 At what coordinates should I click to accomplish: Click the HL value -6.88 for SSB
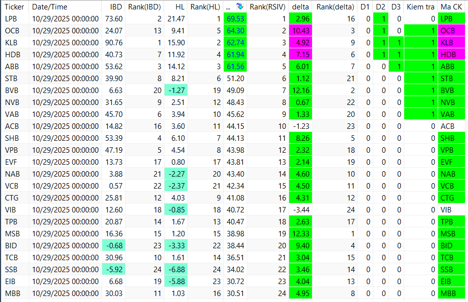pyautogui.click(x=176, y=269)
